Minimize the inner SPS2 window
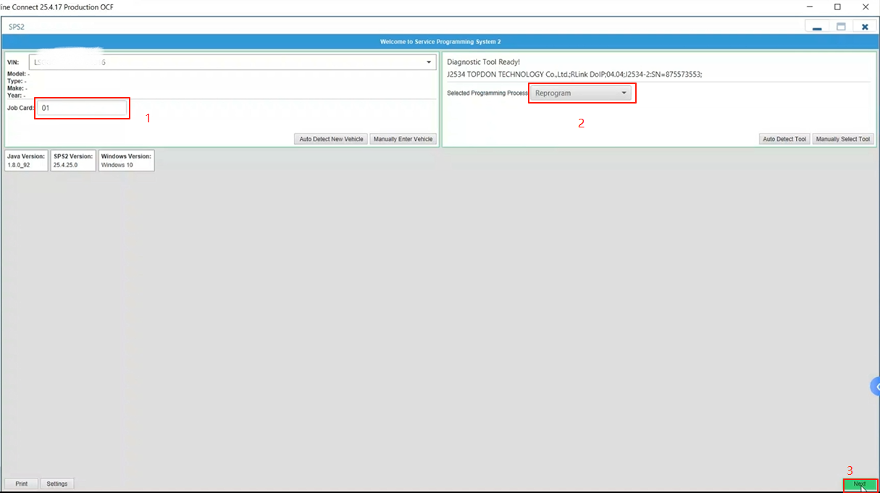This screenshot has width=880, height=493. point(817,27)
